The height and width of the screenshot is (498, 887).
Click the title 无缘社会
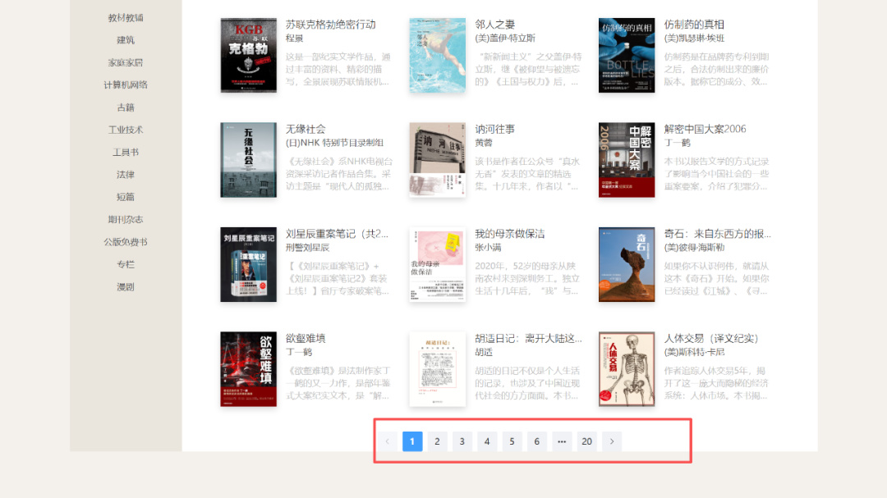pos(306,129)
